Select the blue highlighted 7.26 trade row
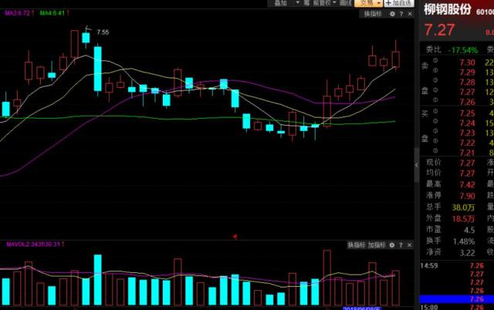 457,299
